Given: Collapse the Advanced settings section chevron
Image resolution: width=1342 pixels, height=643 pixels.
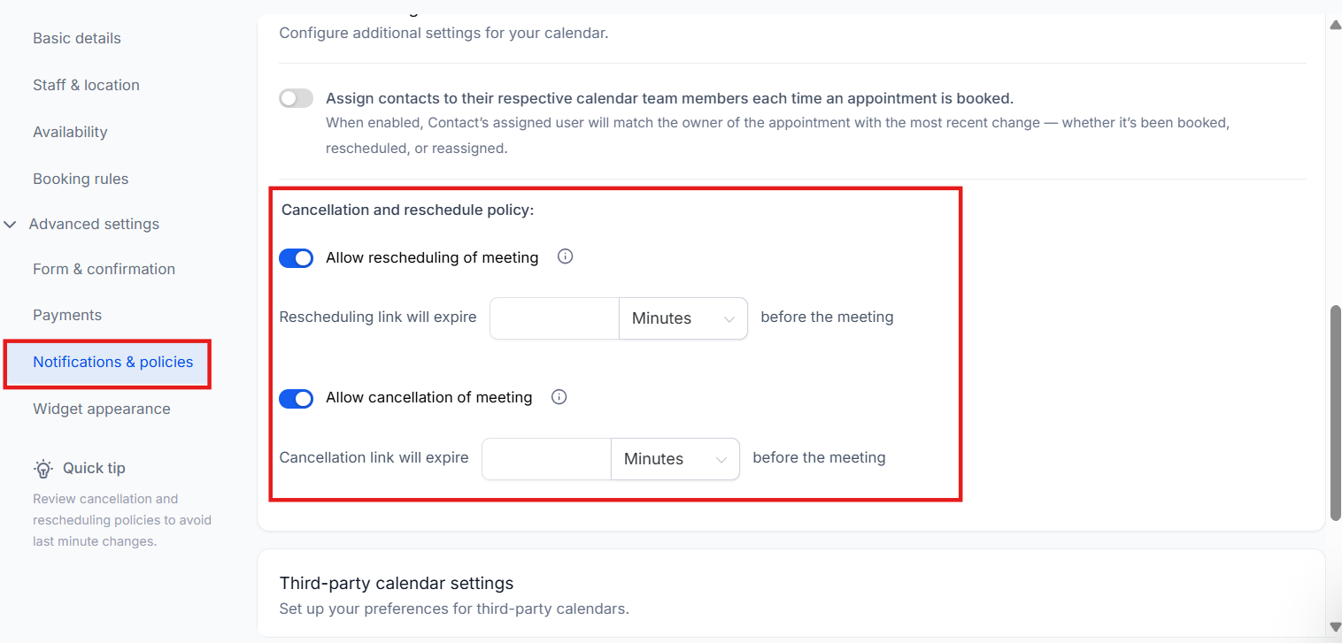Looking at the screenshot, I should click(11, 225).
